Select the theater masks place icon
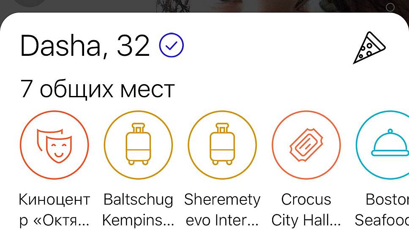409x230 pixels. 54,145
